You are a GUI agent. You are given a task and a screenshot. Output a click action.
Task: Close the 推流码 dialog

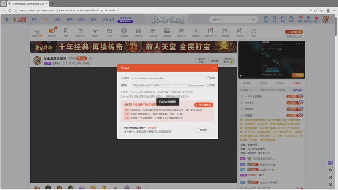pyautogui.click(x=214, y=68)
